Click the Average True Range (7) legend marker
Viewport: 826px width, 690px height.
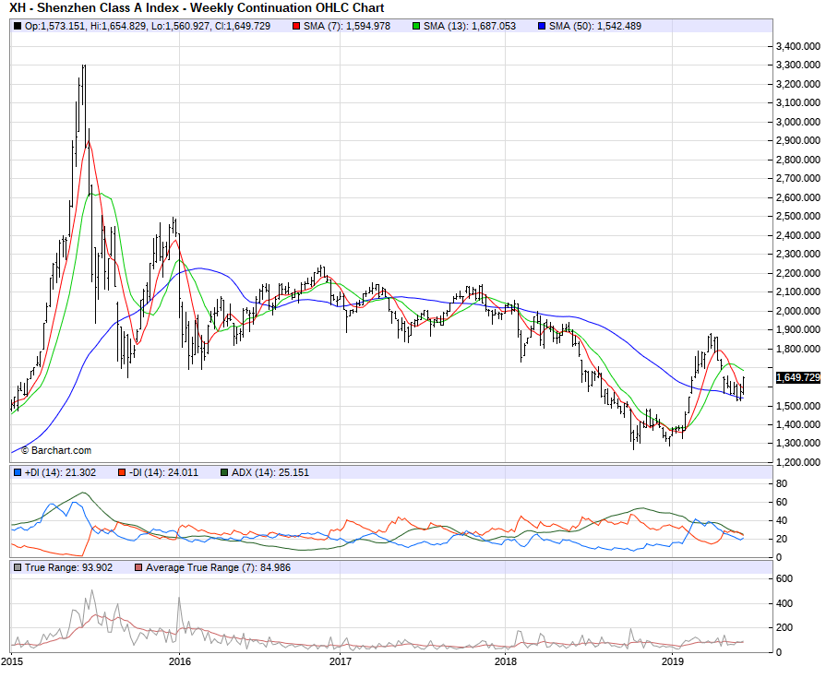pos(139,567)
